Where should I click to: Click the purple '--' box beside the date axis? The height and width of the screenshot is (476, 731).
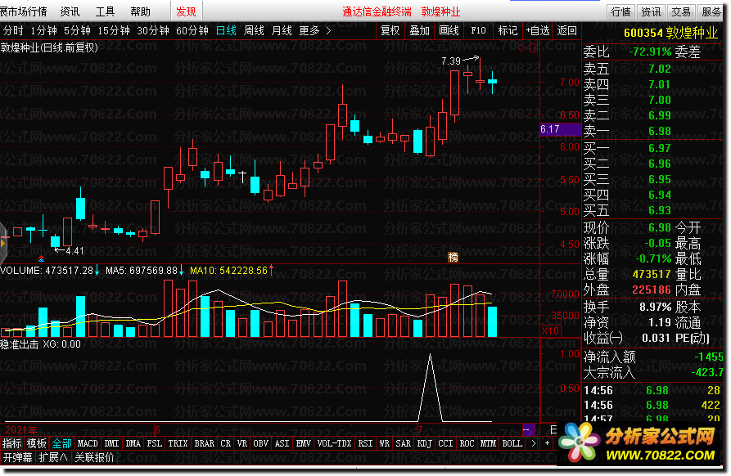coord(528,429)
